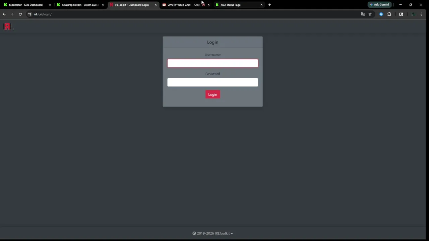This screenshot has width=429, height=241.
Task: Click the 'Username' label
Action: click(212, 55)
